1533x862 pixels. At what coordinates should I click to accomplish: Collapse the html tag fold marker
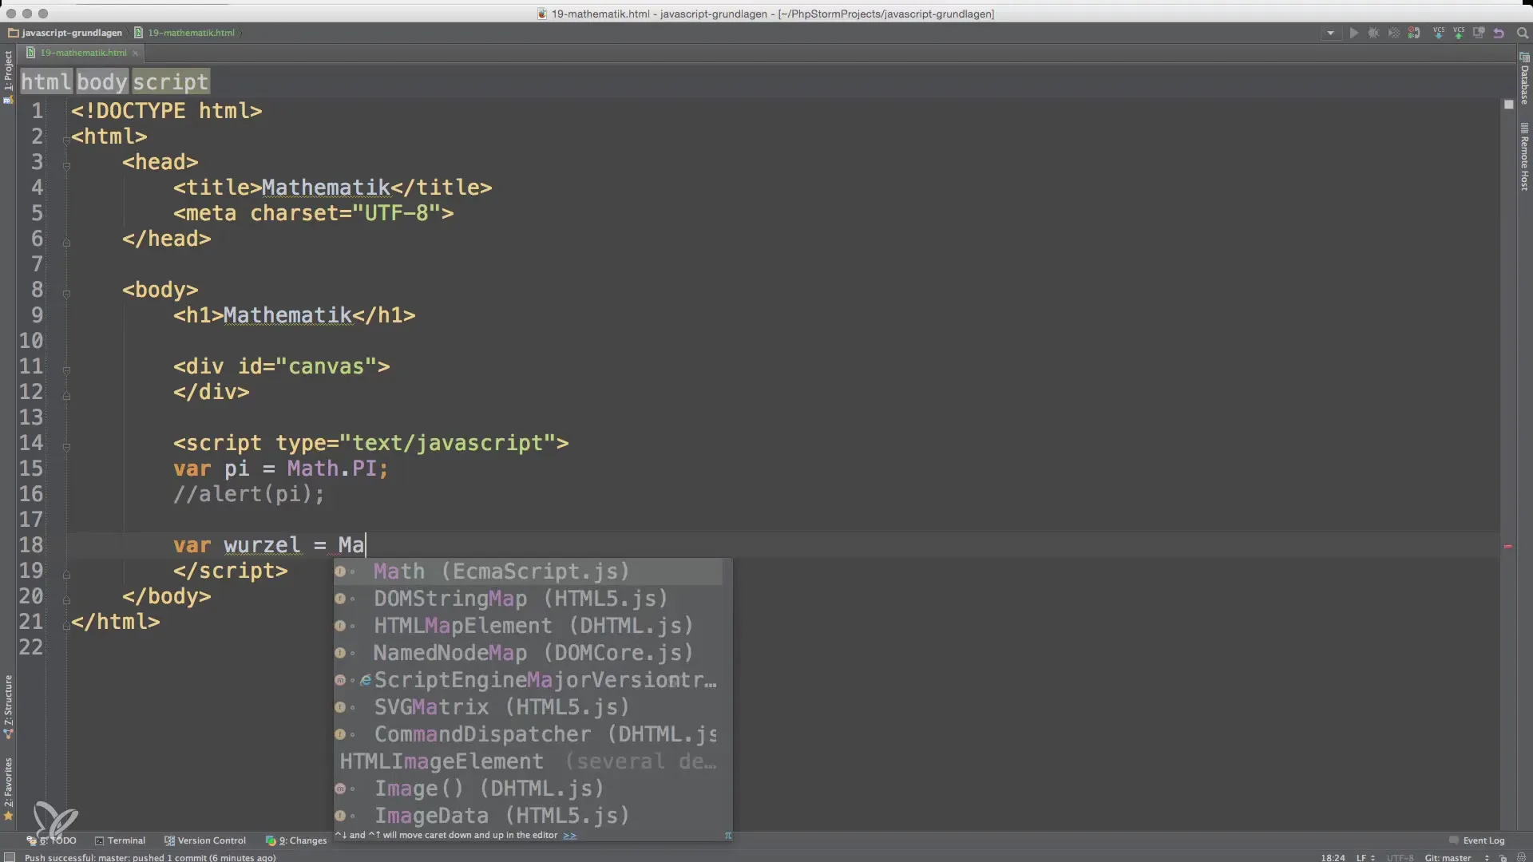pyautogui.click(x=66, y=140)
